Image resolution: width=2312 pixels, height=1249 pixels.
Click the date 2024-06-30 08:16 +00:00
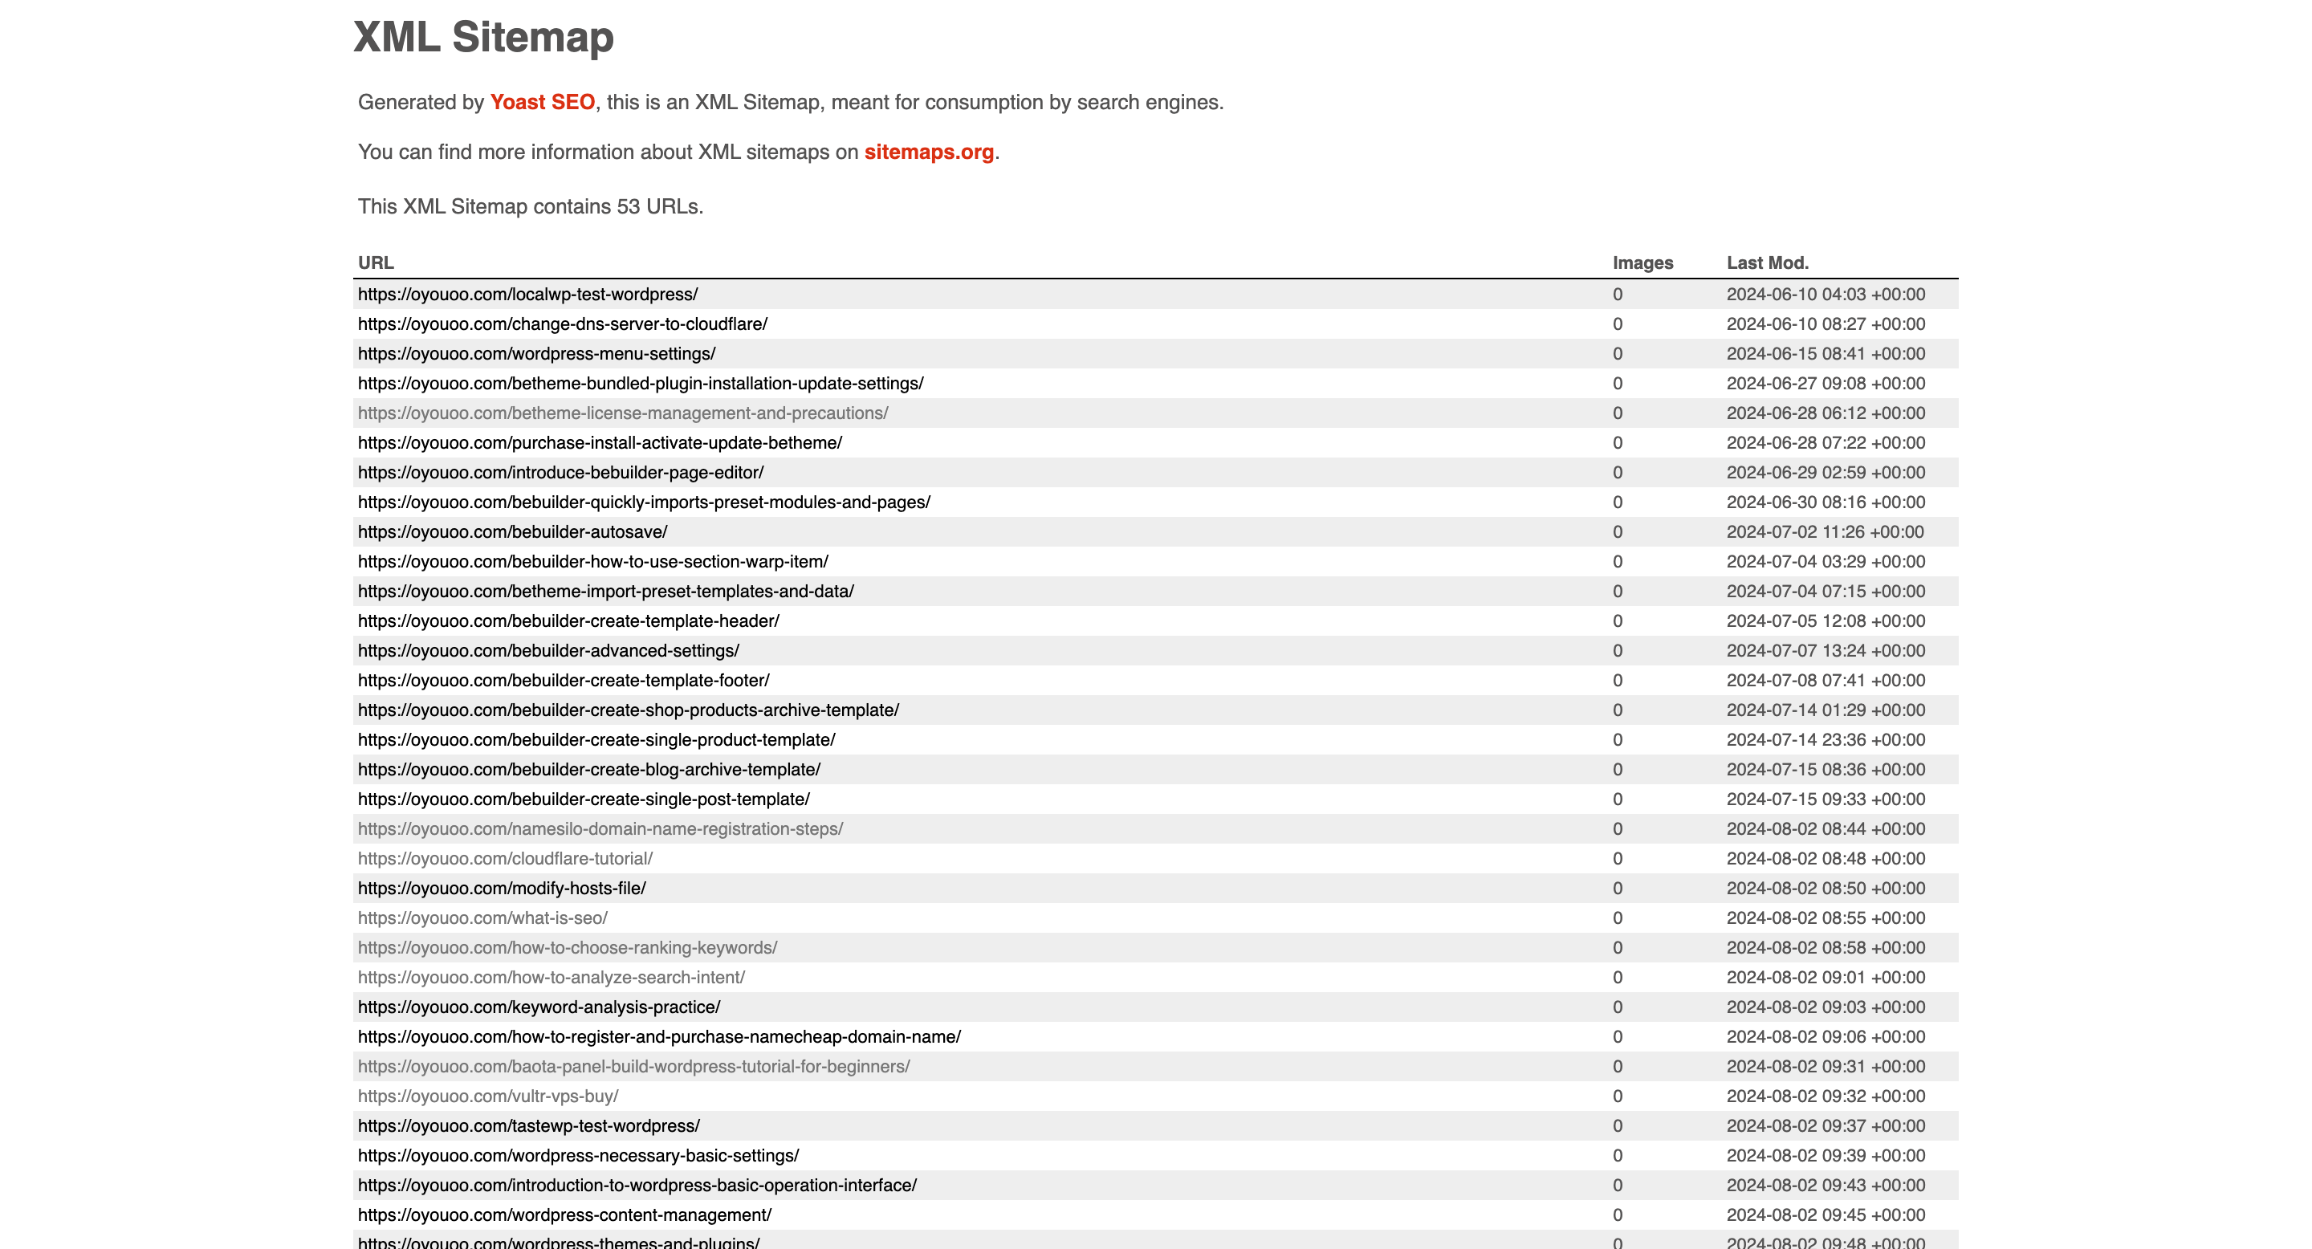tap(1826, 502)
